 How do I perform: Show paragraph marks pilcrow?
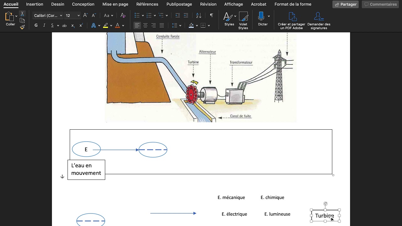[211, 15]
